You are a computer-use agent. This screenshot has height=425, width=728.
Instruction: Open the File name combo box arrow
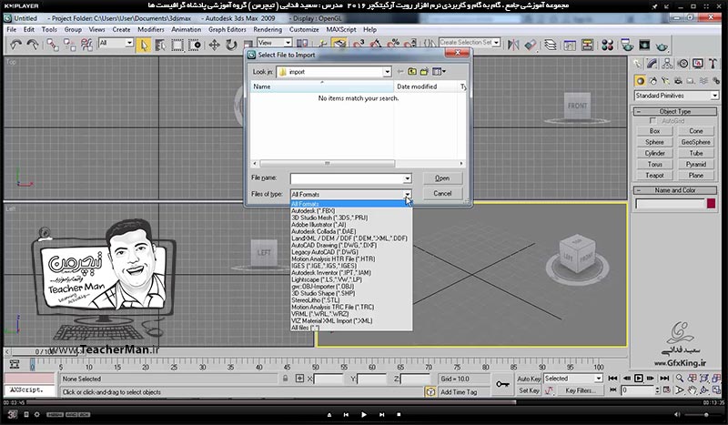coord(407,178)
